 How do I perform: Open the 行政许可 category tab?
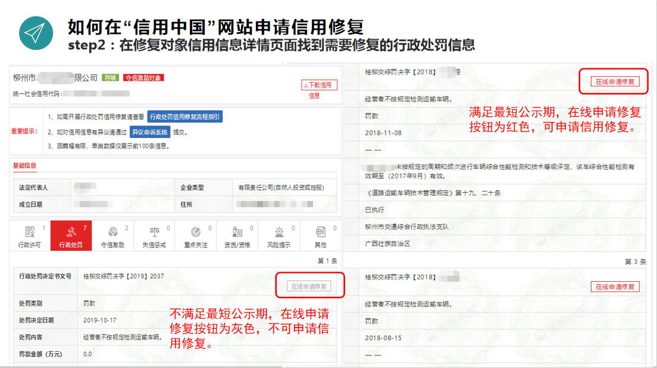point(30,236)
